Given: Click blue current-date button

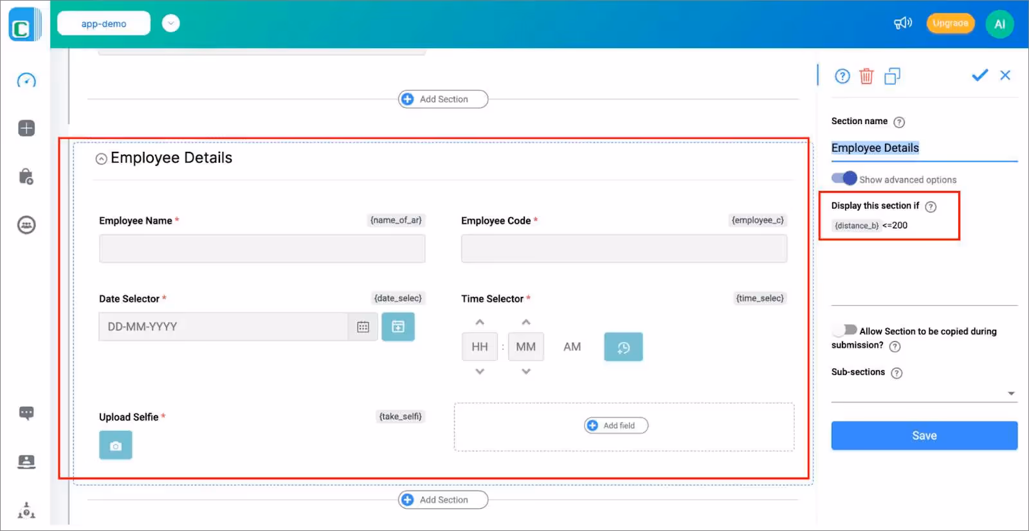Looking at the screenshot, I should coord(398,327).
